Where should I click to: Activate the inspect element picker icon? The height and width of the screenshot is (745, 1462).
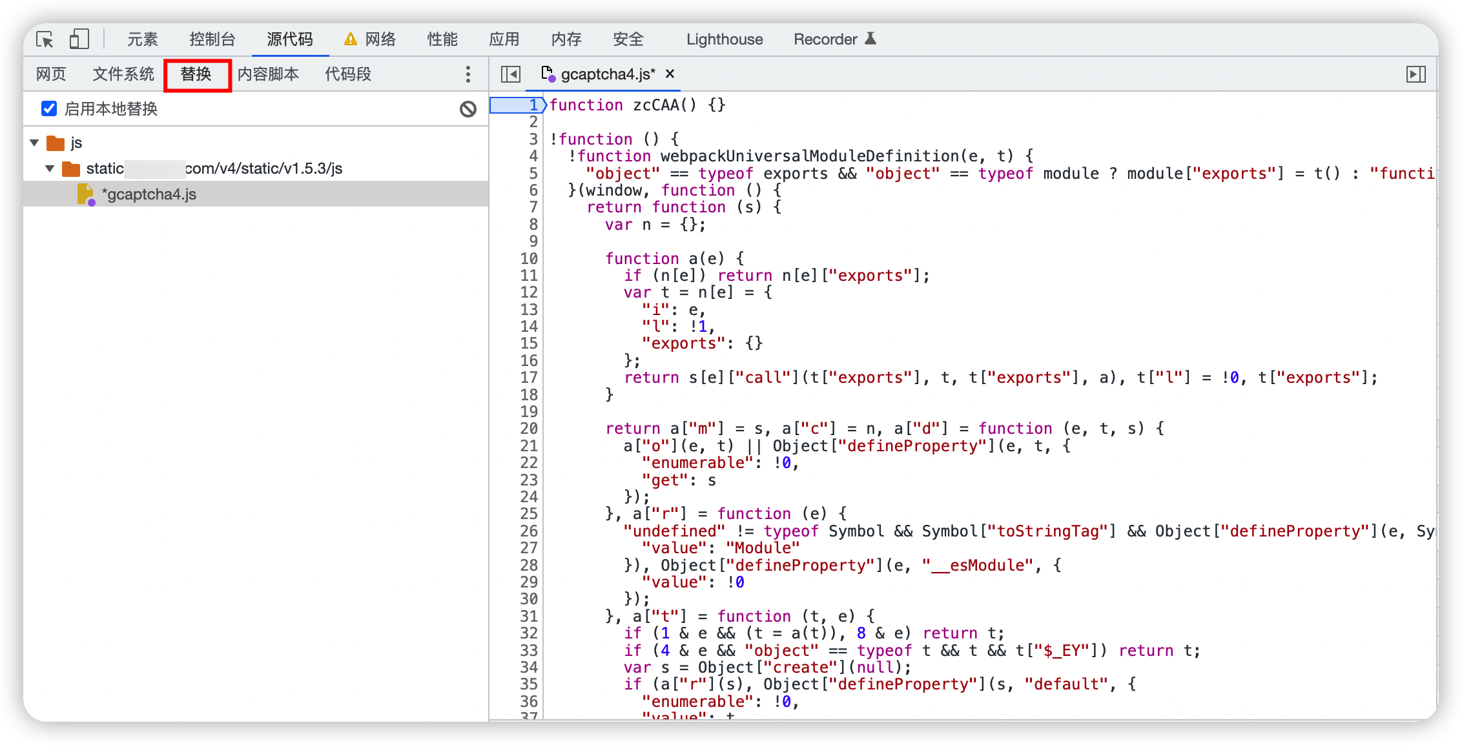[x=45, y=39]
